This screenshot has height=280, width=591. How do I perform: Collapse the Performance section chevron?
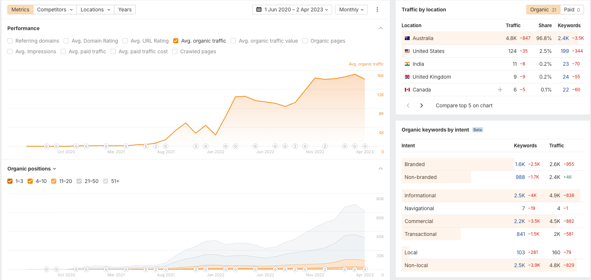coord(381,28)
